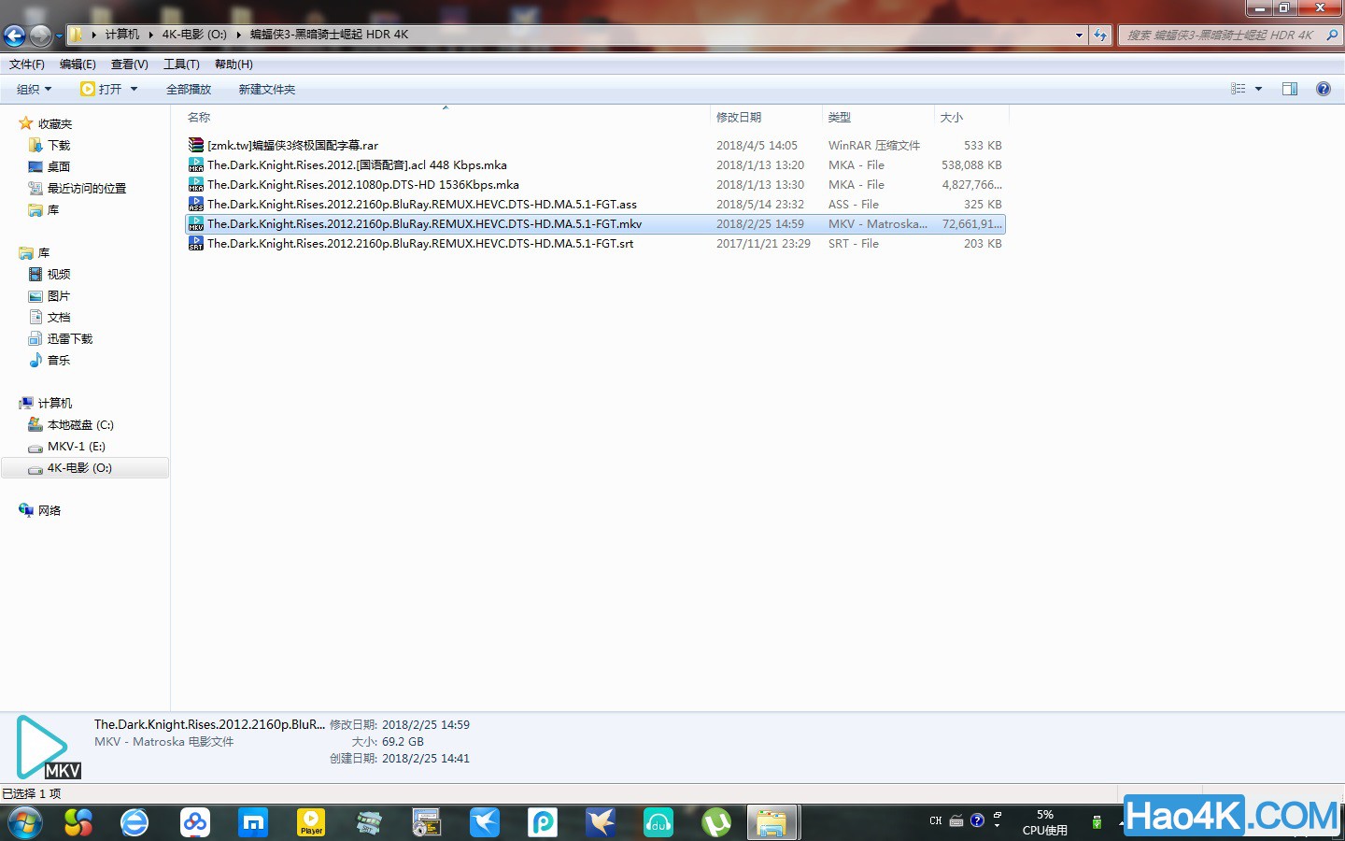Screen dimensions: 1345x841
Task: Click the Back navigation arrow
Action: tap(14, 36)
